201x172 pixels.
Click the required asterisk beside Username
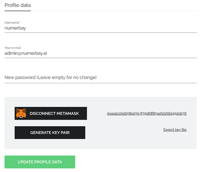click(x=20, y=22)
